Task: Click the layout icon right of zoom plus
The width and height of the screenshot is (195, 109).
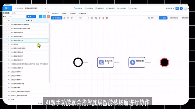Action: coord(92,18)
